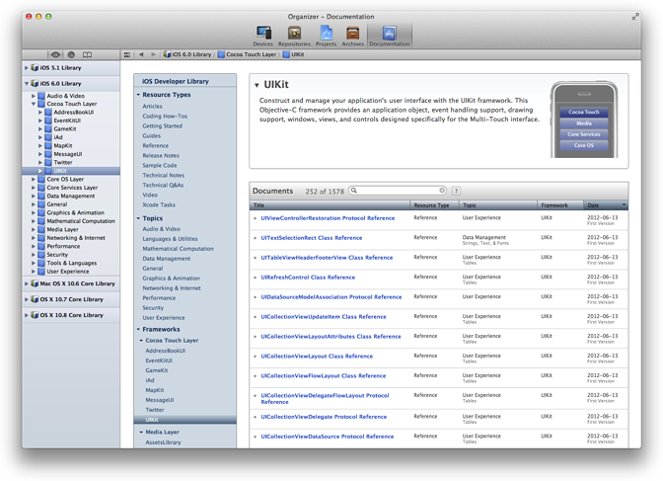Show the Explore eye navigator
The height and width of the screenshot is (481, 663).
(56, 54)
